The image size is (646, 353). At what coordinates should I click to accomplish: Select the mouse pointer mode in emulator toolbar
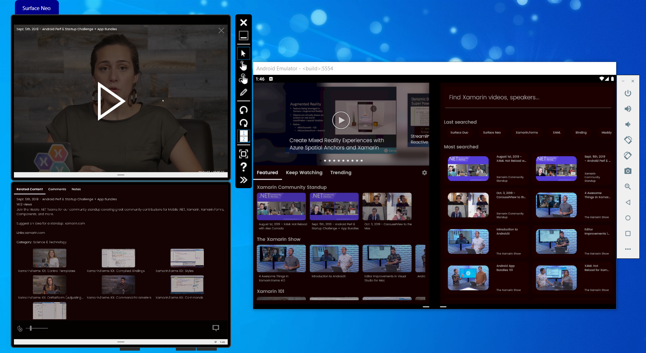coord(243,53)
